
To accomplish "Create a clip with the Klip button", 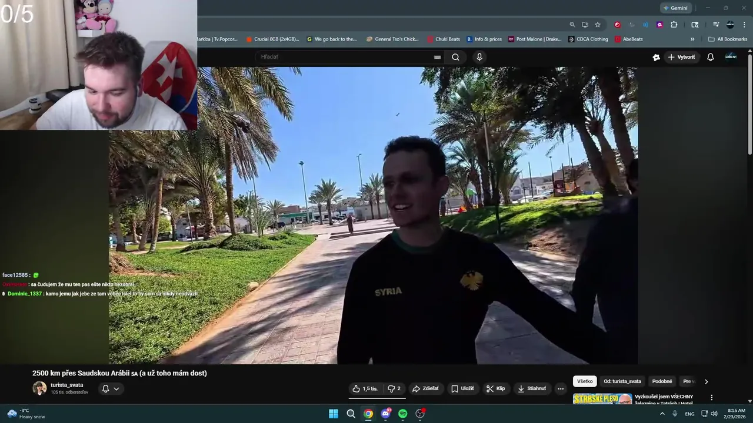I will tap(495, 388).
